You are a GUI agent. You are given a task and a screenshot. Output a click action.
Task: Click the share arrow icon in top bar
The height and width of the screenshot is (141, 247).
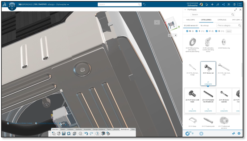pos(218,4)
